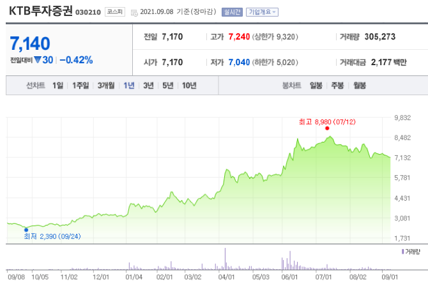
Task: Click the tallest volume bar near 04/01
Action: point(225,259)
